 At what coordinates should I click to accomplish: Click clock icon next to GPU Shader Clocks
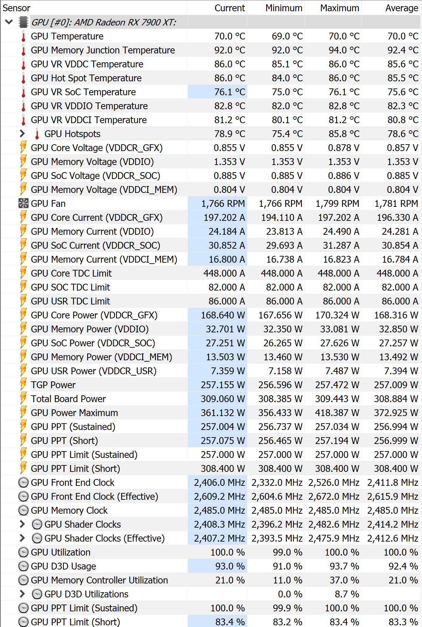tap(37, 524)
